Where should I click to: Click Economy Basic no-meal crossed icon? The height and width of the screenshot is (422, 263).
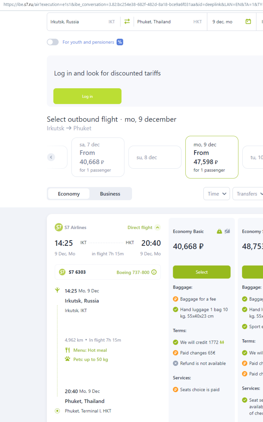click(x=227, y=231)
